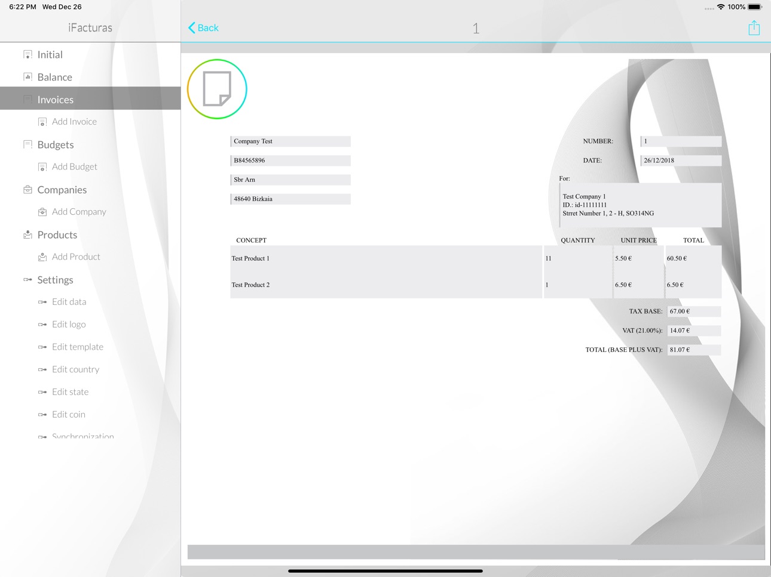The height and width of the screenshot is (577, 771).
Task: Click unit price 6.50 € of Test Product 2
Action: click(x=638, y=285)
